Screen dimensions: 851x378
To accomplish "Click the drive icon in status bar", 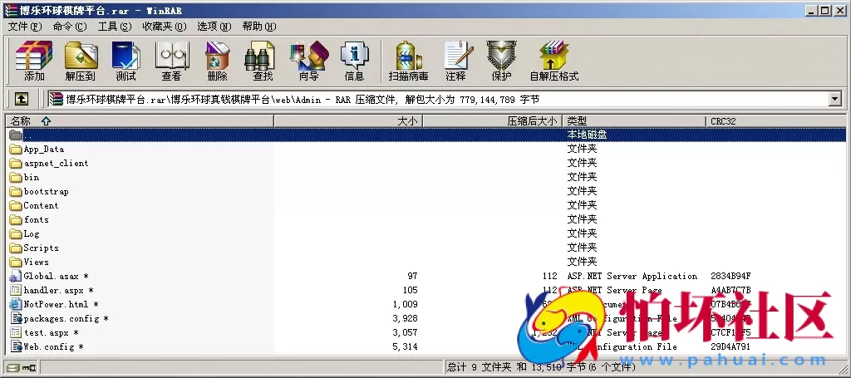I will pos(13,368).
